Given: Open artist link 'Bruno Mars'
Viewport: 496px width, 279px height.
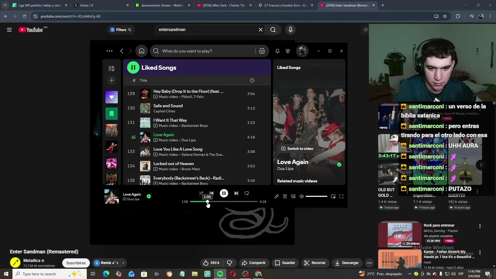Looking at the screenshot, I should 191,169.
